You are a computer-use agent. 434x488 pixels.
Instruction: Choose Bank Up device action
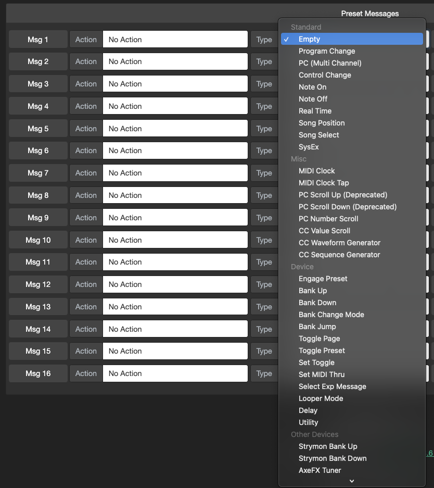pos(313,291)
